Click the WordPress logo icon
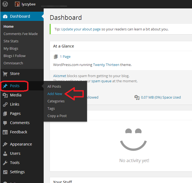 pos(5,4)
